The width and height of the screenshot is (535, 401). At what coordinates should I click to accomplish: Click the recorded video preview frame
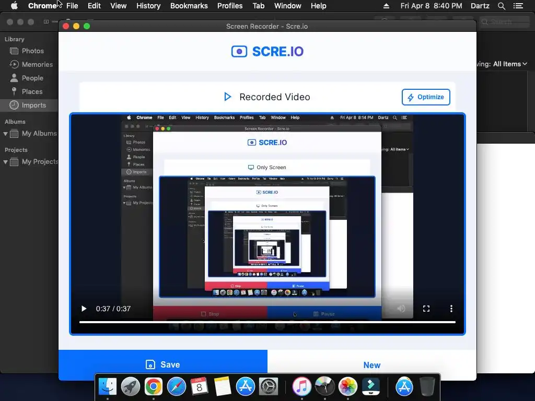coord(267,223)
